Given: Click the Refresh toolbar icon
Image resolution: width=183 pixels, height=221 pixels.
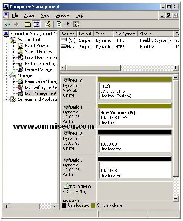Looking at the screenshot, I should [59, 24].
